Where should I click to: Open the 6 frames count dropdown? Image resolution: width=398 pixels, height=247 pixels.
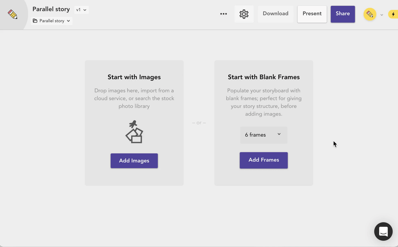(264, 135)
